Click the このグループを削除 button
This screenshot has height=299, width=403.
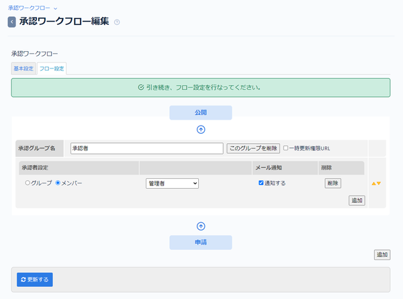pyautogui.click(x=253, y=148)
